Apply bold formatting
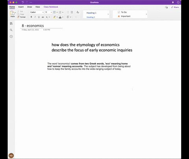This screenshot has height=159, width=189. pos(31,17)
